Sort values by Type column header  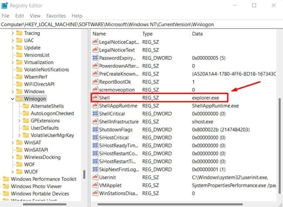pyautogui.click(x=164, y=34)
